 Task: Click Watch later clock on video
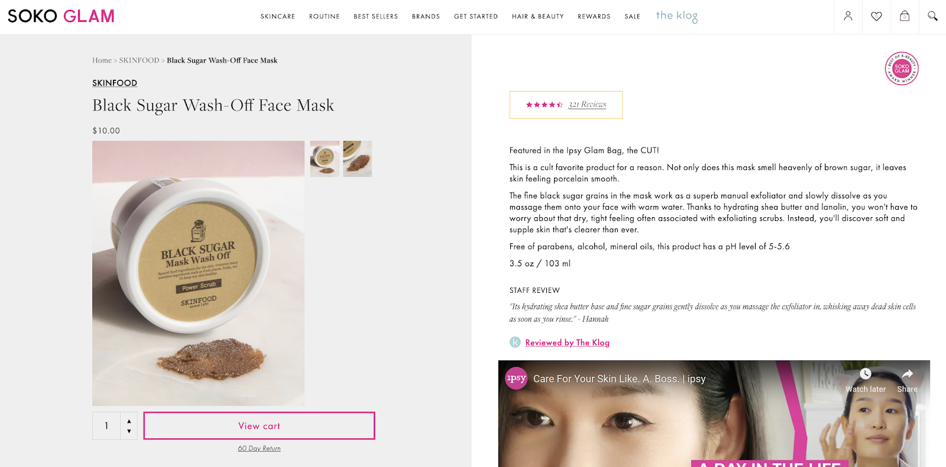pos(865,374)
